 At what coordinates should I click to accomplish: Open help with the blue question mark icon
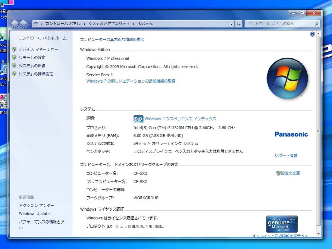point(312,34)
